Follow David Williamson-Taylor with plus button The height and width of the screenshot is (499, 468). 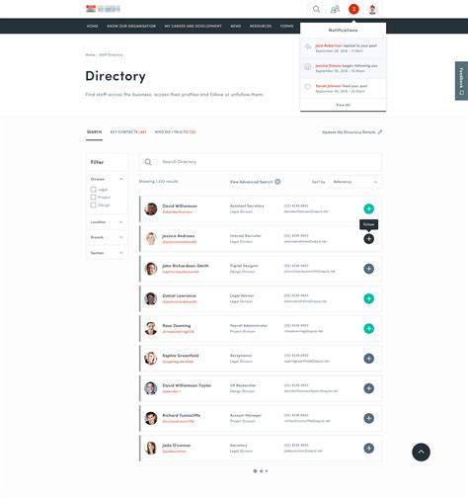coord(368,388)
